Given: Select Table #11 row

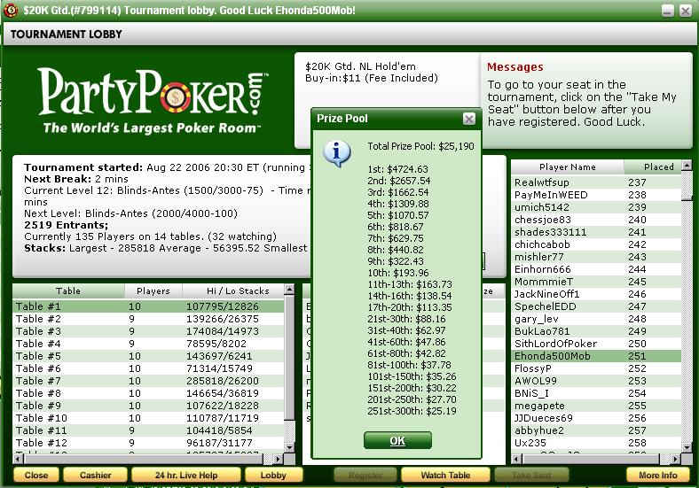Looking at the screenshot, I should (x=148, y=430).
